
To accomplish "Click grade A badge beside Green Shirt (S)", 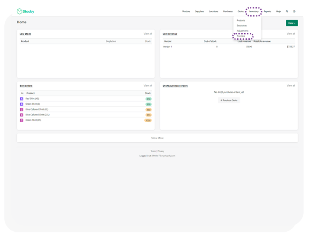I will (x=22, y=104).
